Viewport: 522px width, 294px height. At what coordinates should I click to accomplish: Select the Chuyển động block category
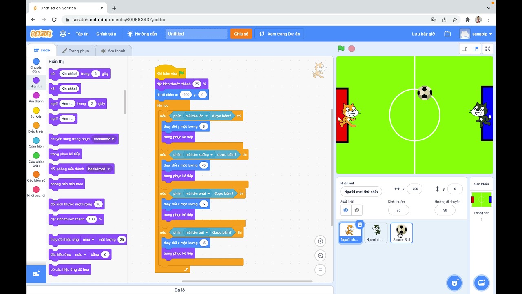pyautogui.click(x=36, y=66)
